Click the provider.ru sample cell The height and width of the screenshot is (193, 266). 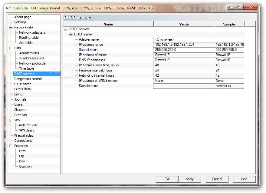pos(229,86)
